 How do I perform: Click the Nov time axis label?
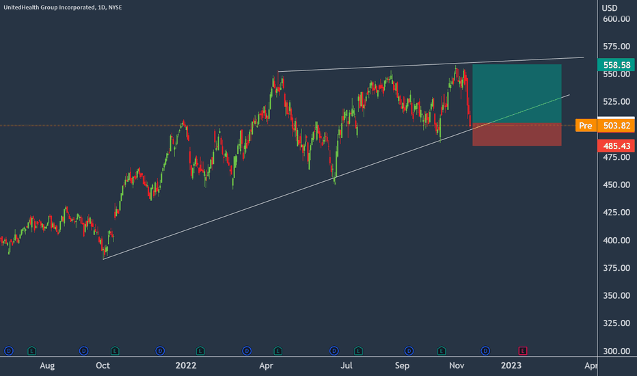457,366
